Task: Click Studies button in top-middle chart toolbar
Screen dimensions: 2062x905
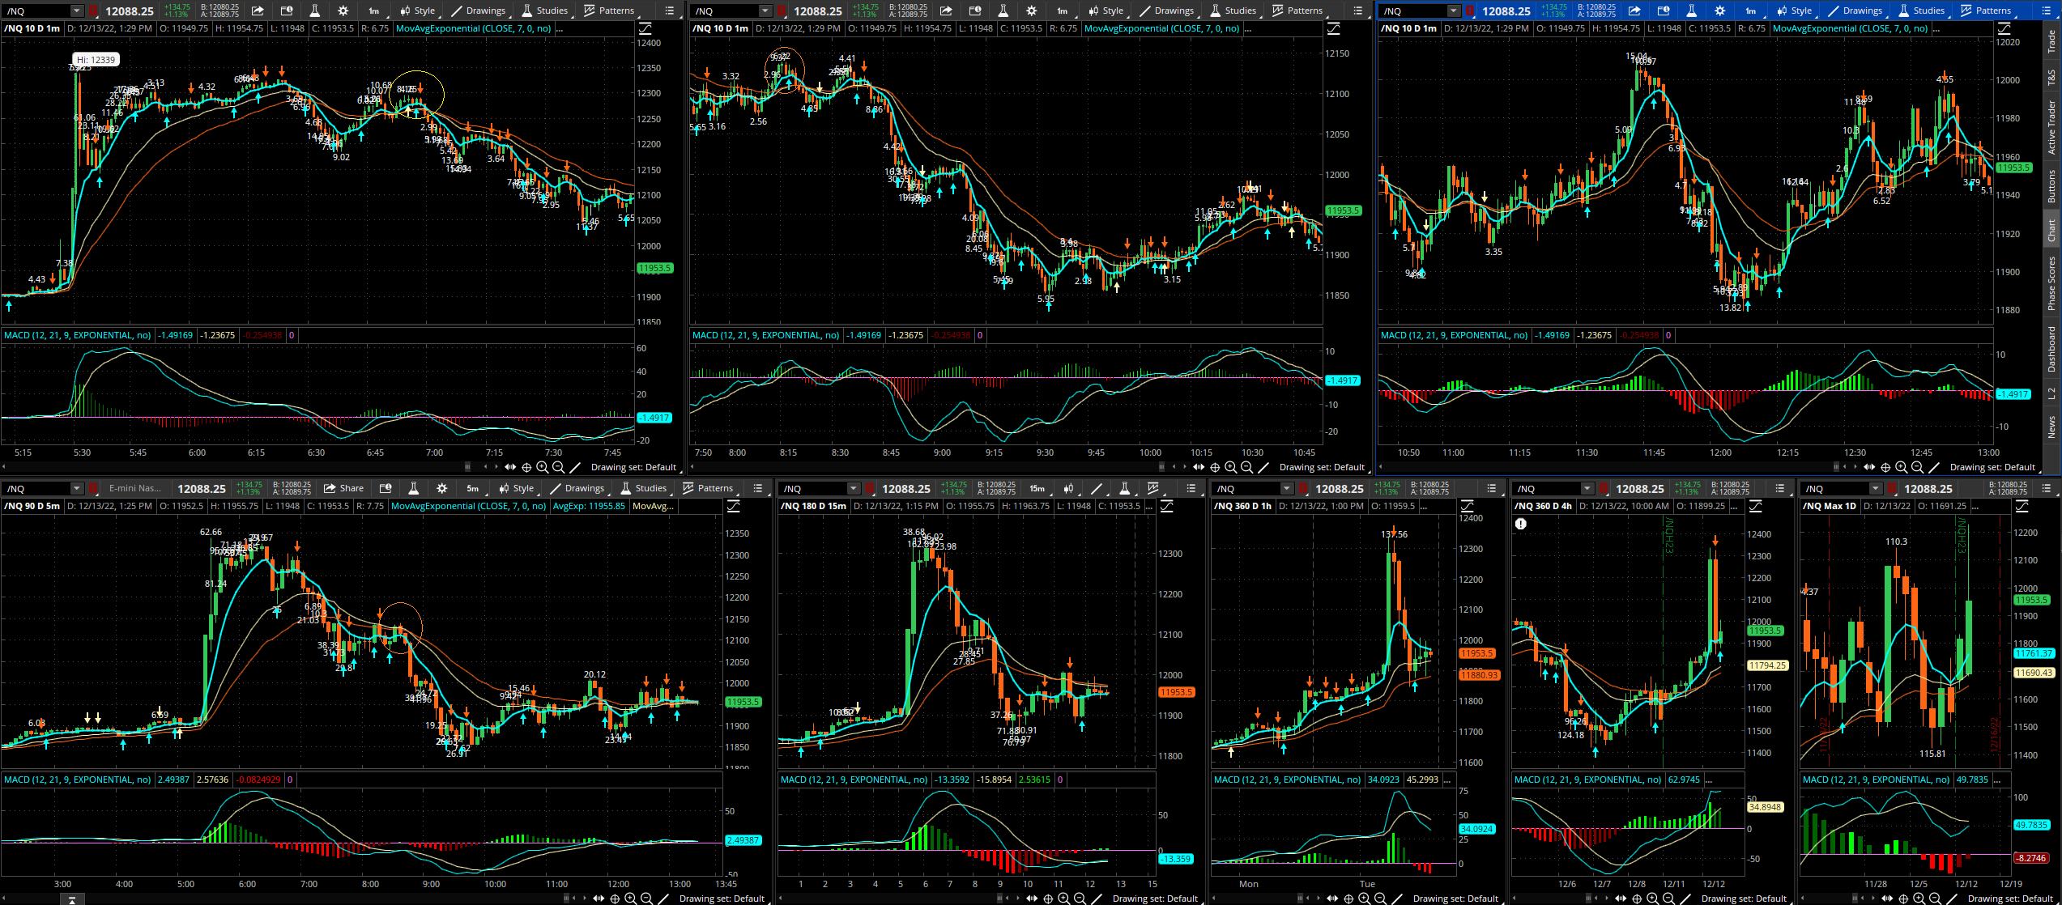Action: click(x=1233, y=11)
